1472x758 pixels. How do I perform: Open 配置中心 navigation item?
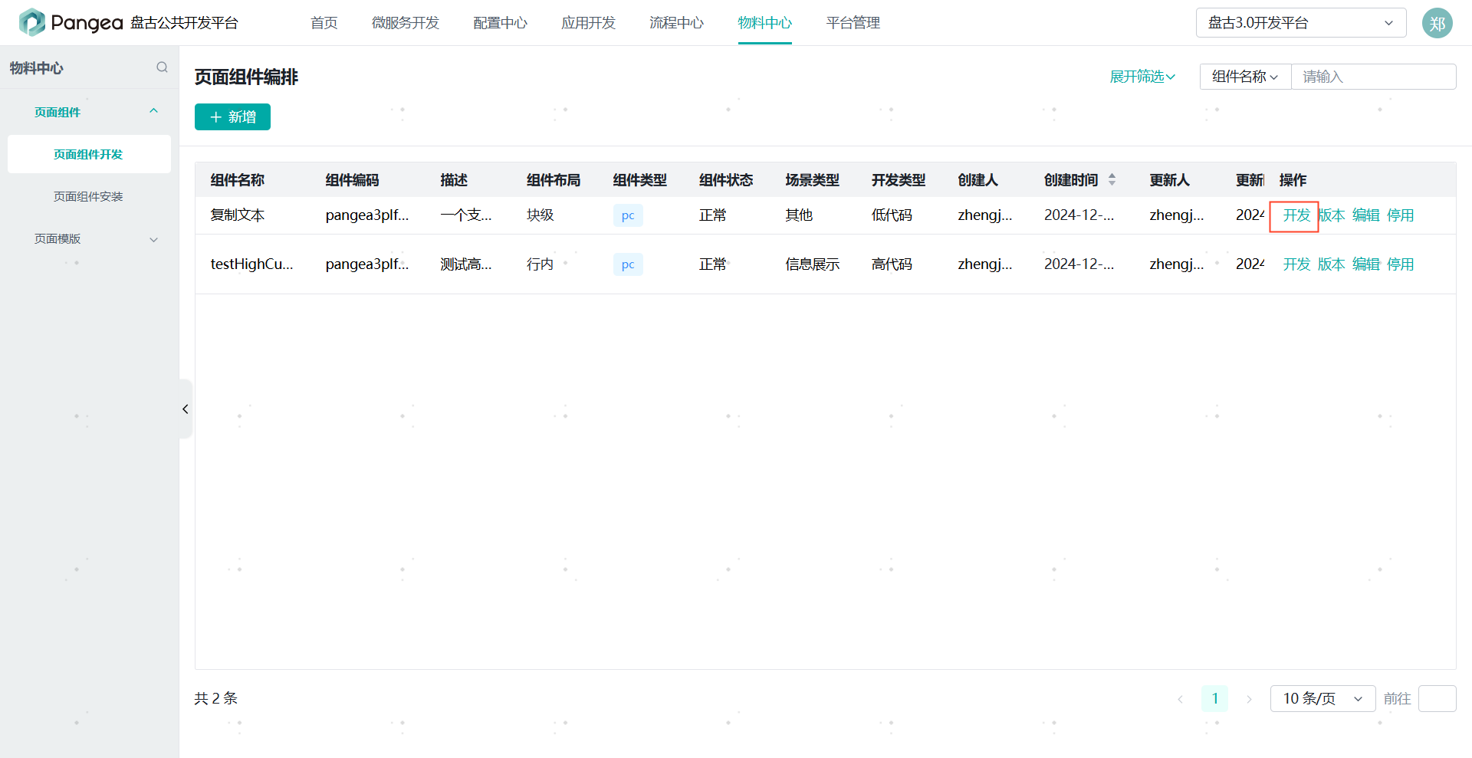click(501, 23)
